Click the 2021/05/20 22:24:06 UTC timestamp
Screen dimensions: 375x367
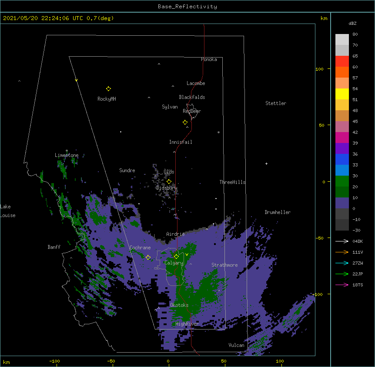(x=43, y=18)
